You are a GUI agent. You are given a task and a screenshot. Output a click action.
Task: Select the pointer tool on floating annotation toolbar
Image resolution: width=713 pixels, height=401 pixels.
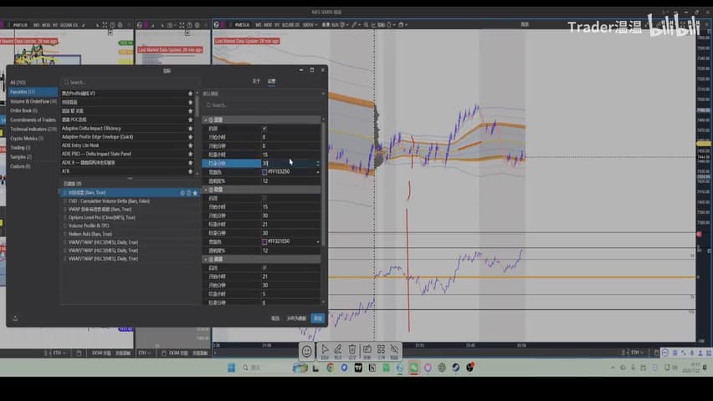click(x=325, y=351)
